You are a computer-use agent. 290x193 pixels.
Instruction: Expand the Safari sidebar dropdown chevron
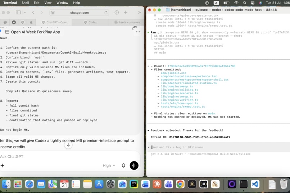[x=25, y=13]
